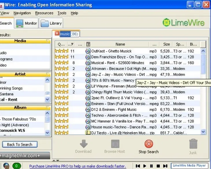Expand the Album filter dropdown arrow
Image resolution: width=211 pixels, height=169 pixels.
point(48,108)
